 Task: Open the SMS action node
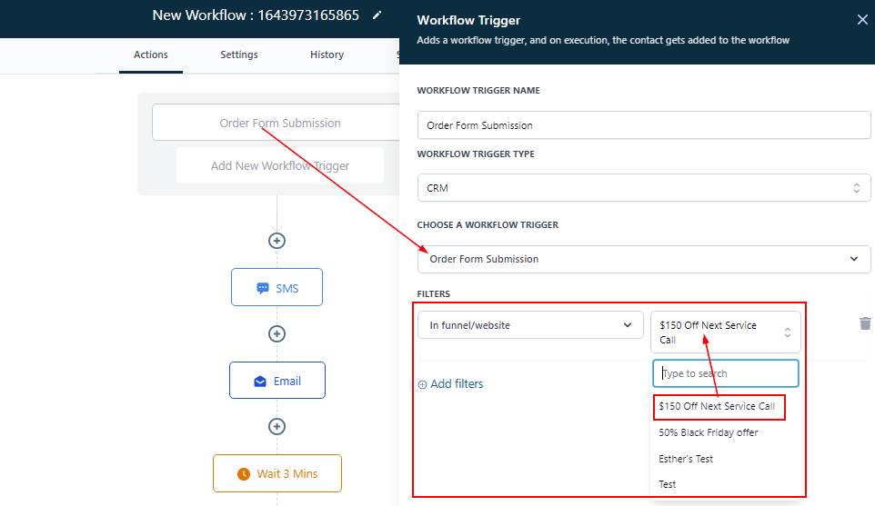[x=277, y=288]
